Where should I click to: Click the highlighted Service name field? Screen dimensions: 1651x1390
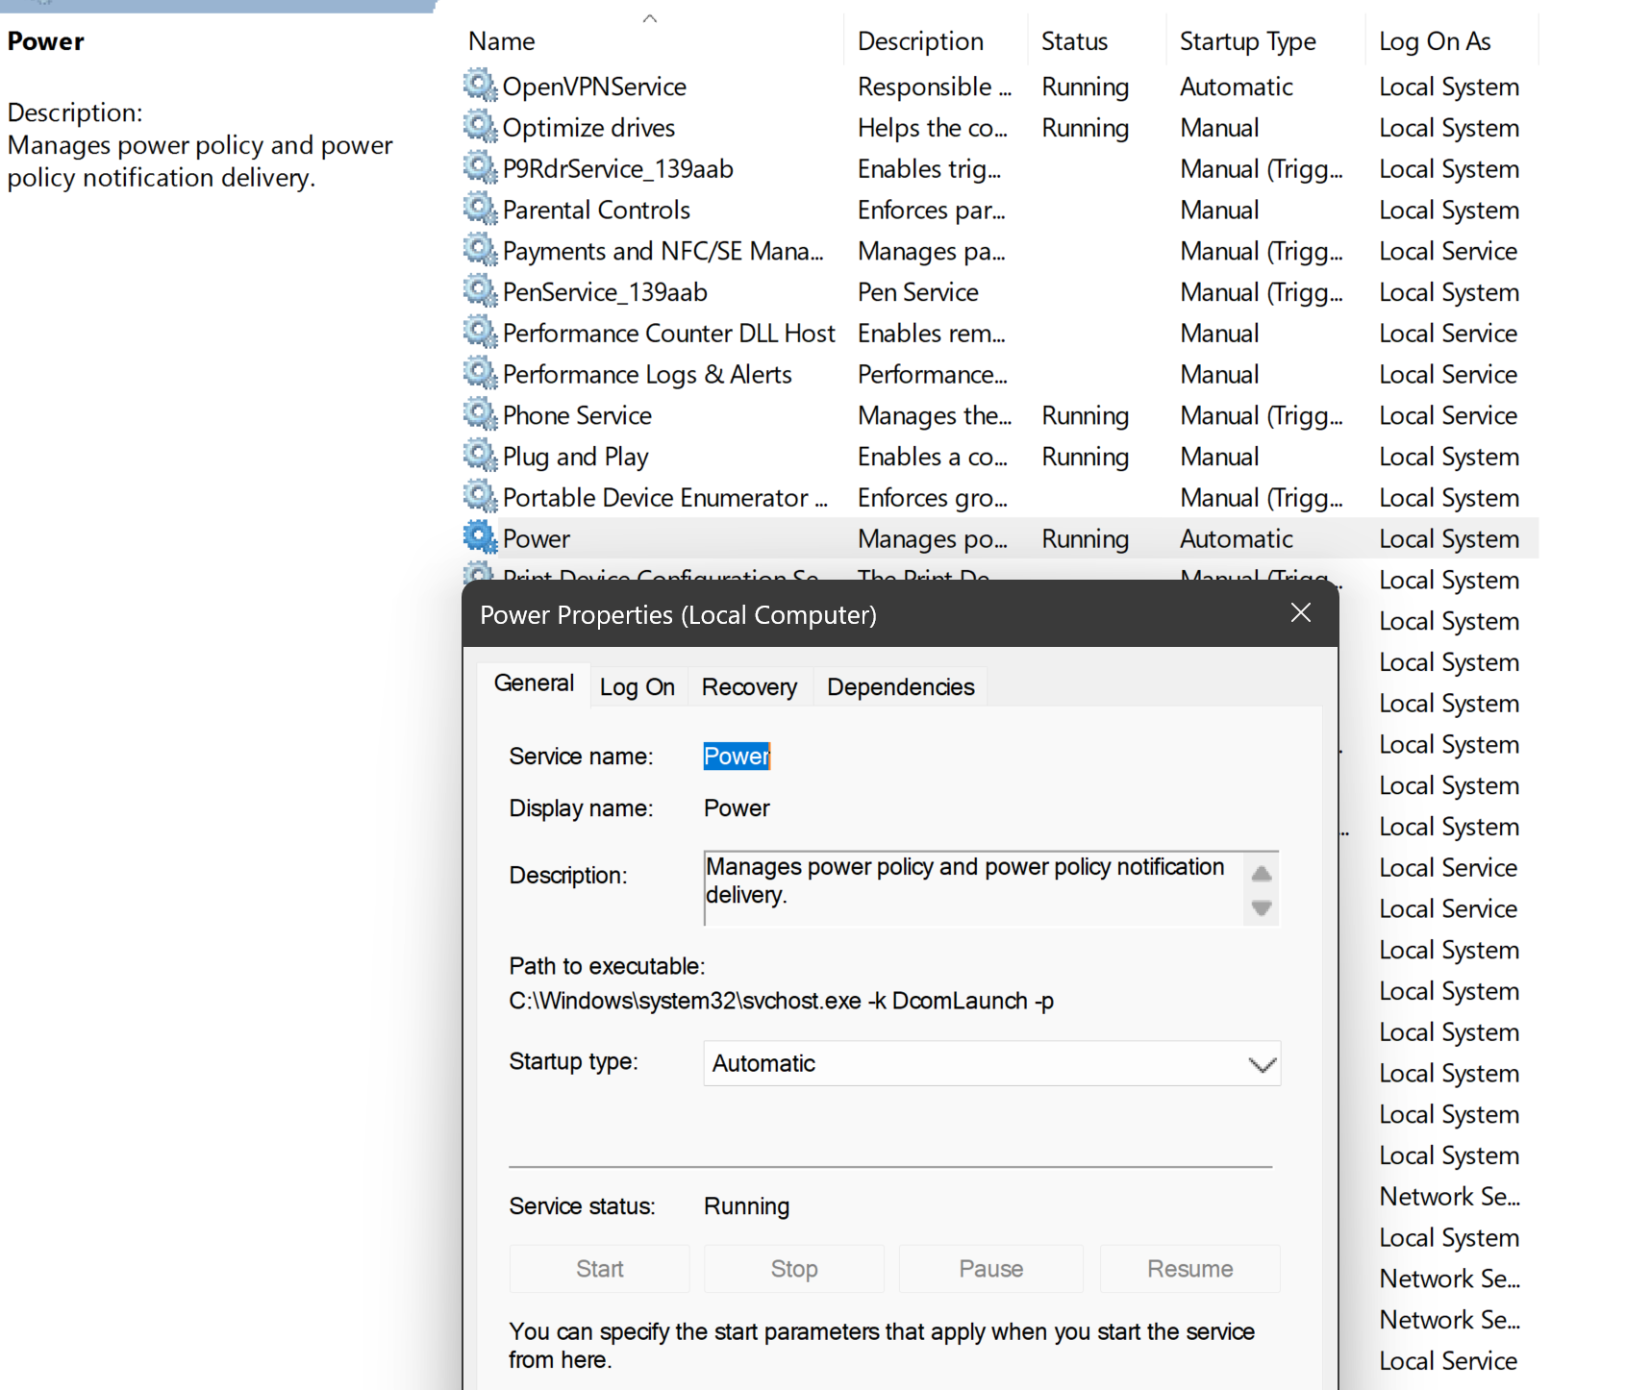pyautogui.click(x=737, y=757)
